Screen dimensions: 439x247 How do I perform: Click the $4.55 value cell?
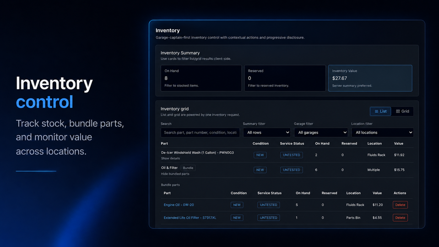click(377, 218)
